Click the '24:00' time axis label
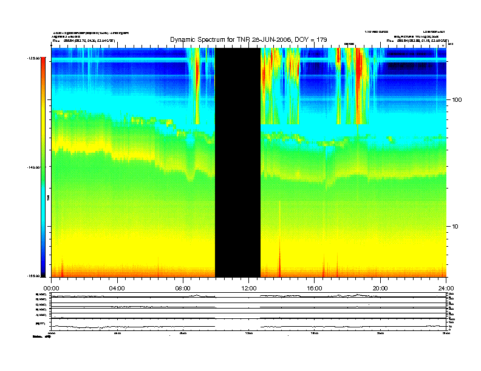This screenshot has width=481, height=371. (x=446, y=289)
